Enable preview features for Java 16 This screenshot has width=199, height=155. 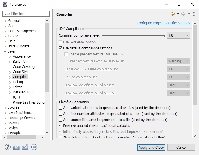point(66,54)
